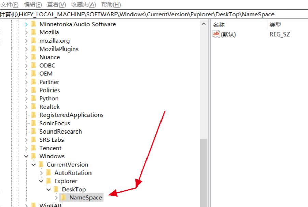Expand the NameSpace key chevron
This screenshot has height=207, width=308.
56,198
